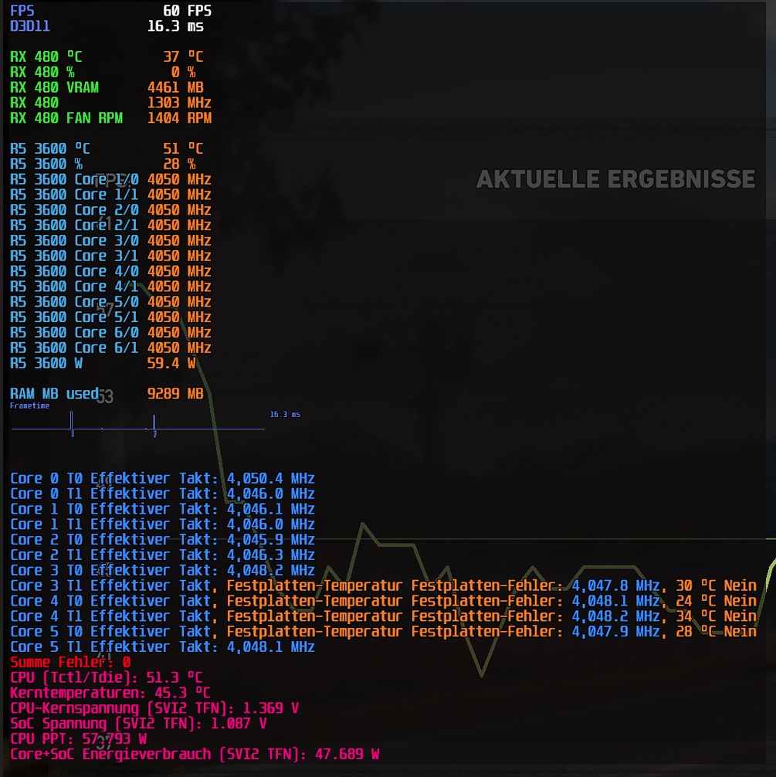Select the 59.4 W CPU power value
776x777 pixels.
(171, 364)
